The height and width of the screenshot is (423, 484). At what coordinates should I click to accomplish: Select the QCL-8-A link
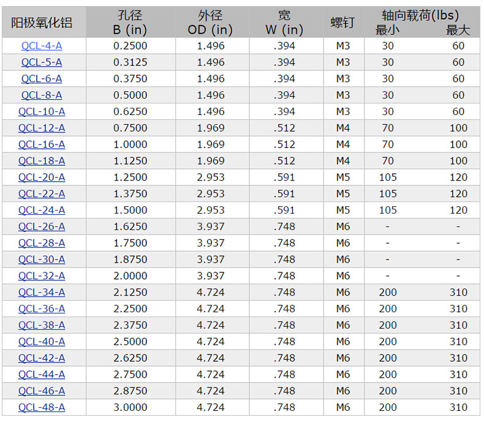pos(42,95)
